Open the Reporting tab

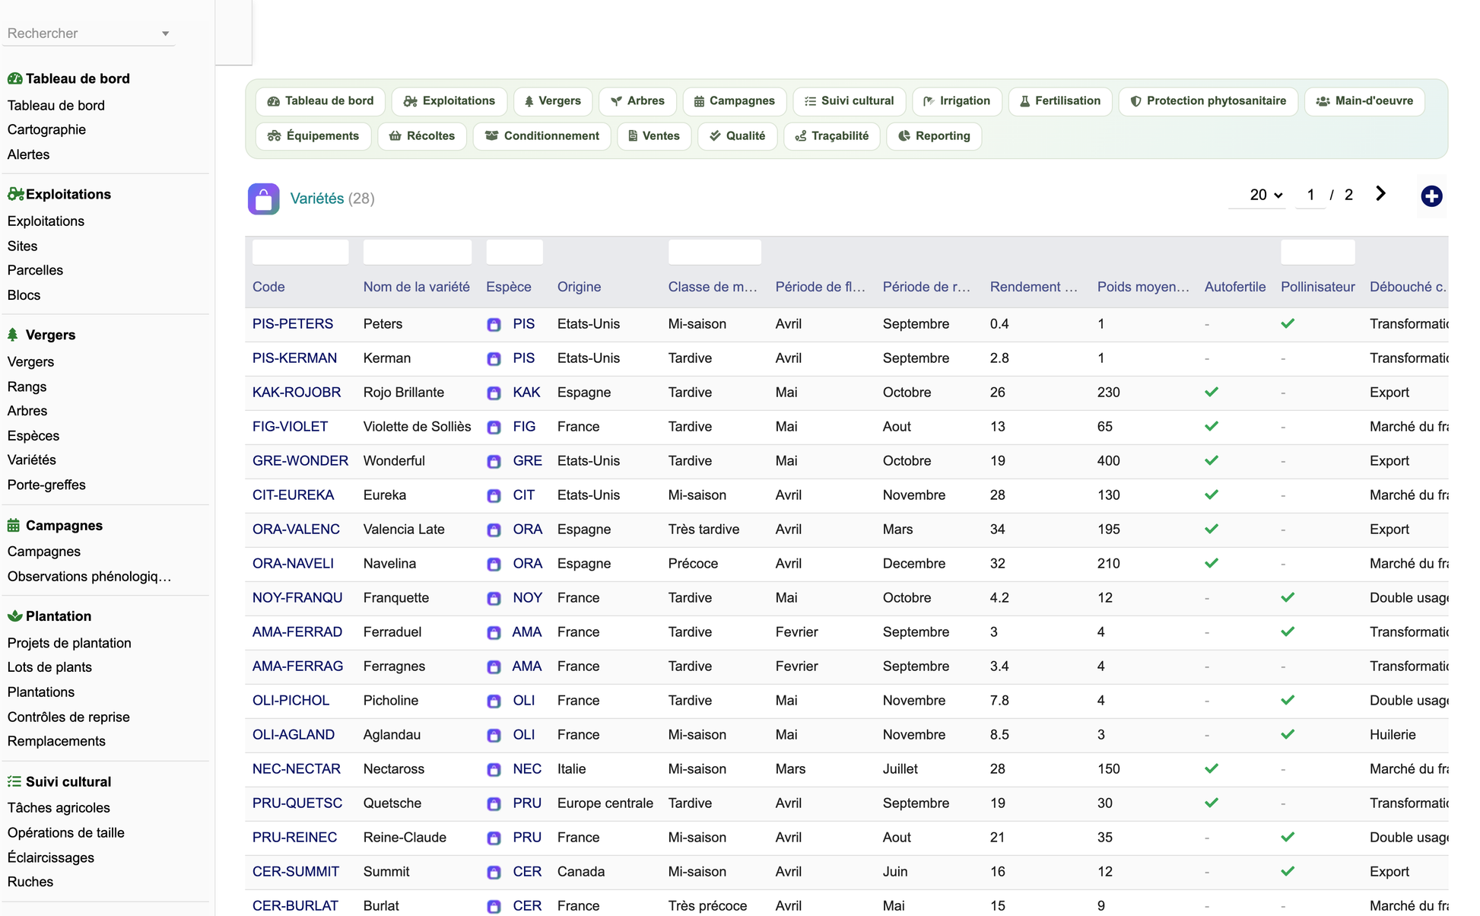(934, 136)
